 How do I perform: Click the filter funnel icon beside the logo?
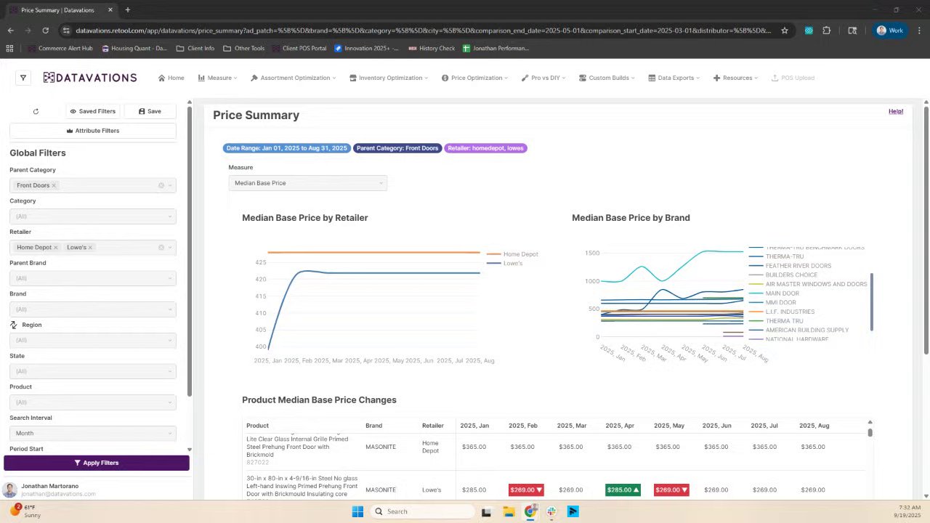pos(23,78)
